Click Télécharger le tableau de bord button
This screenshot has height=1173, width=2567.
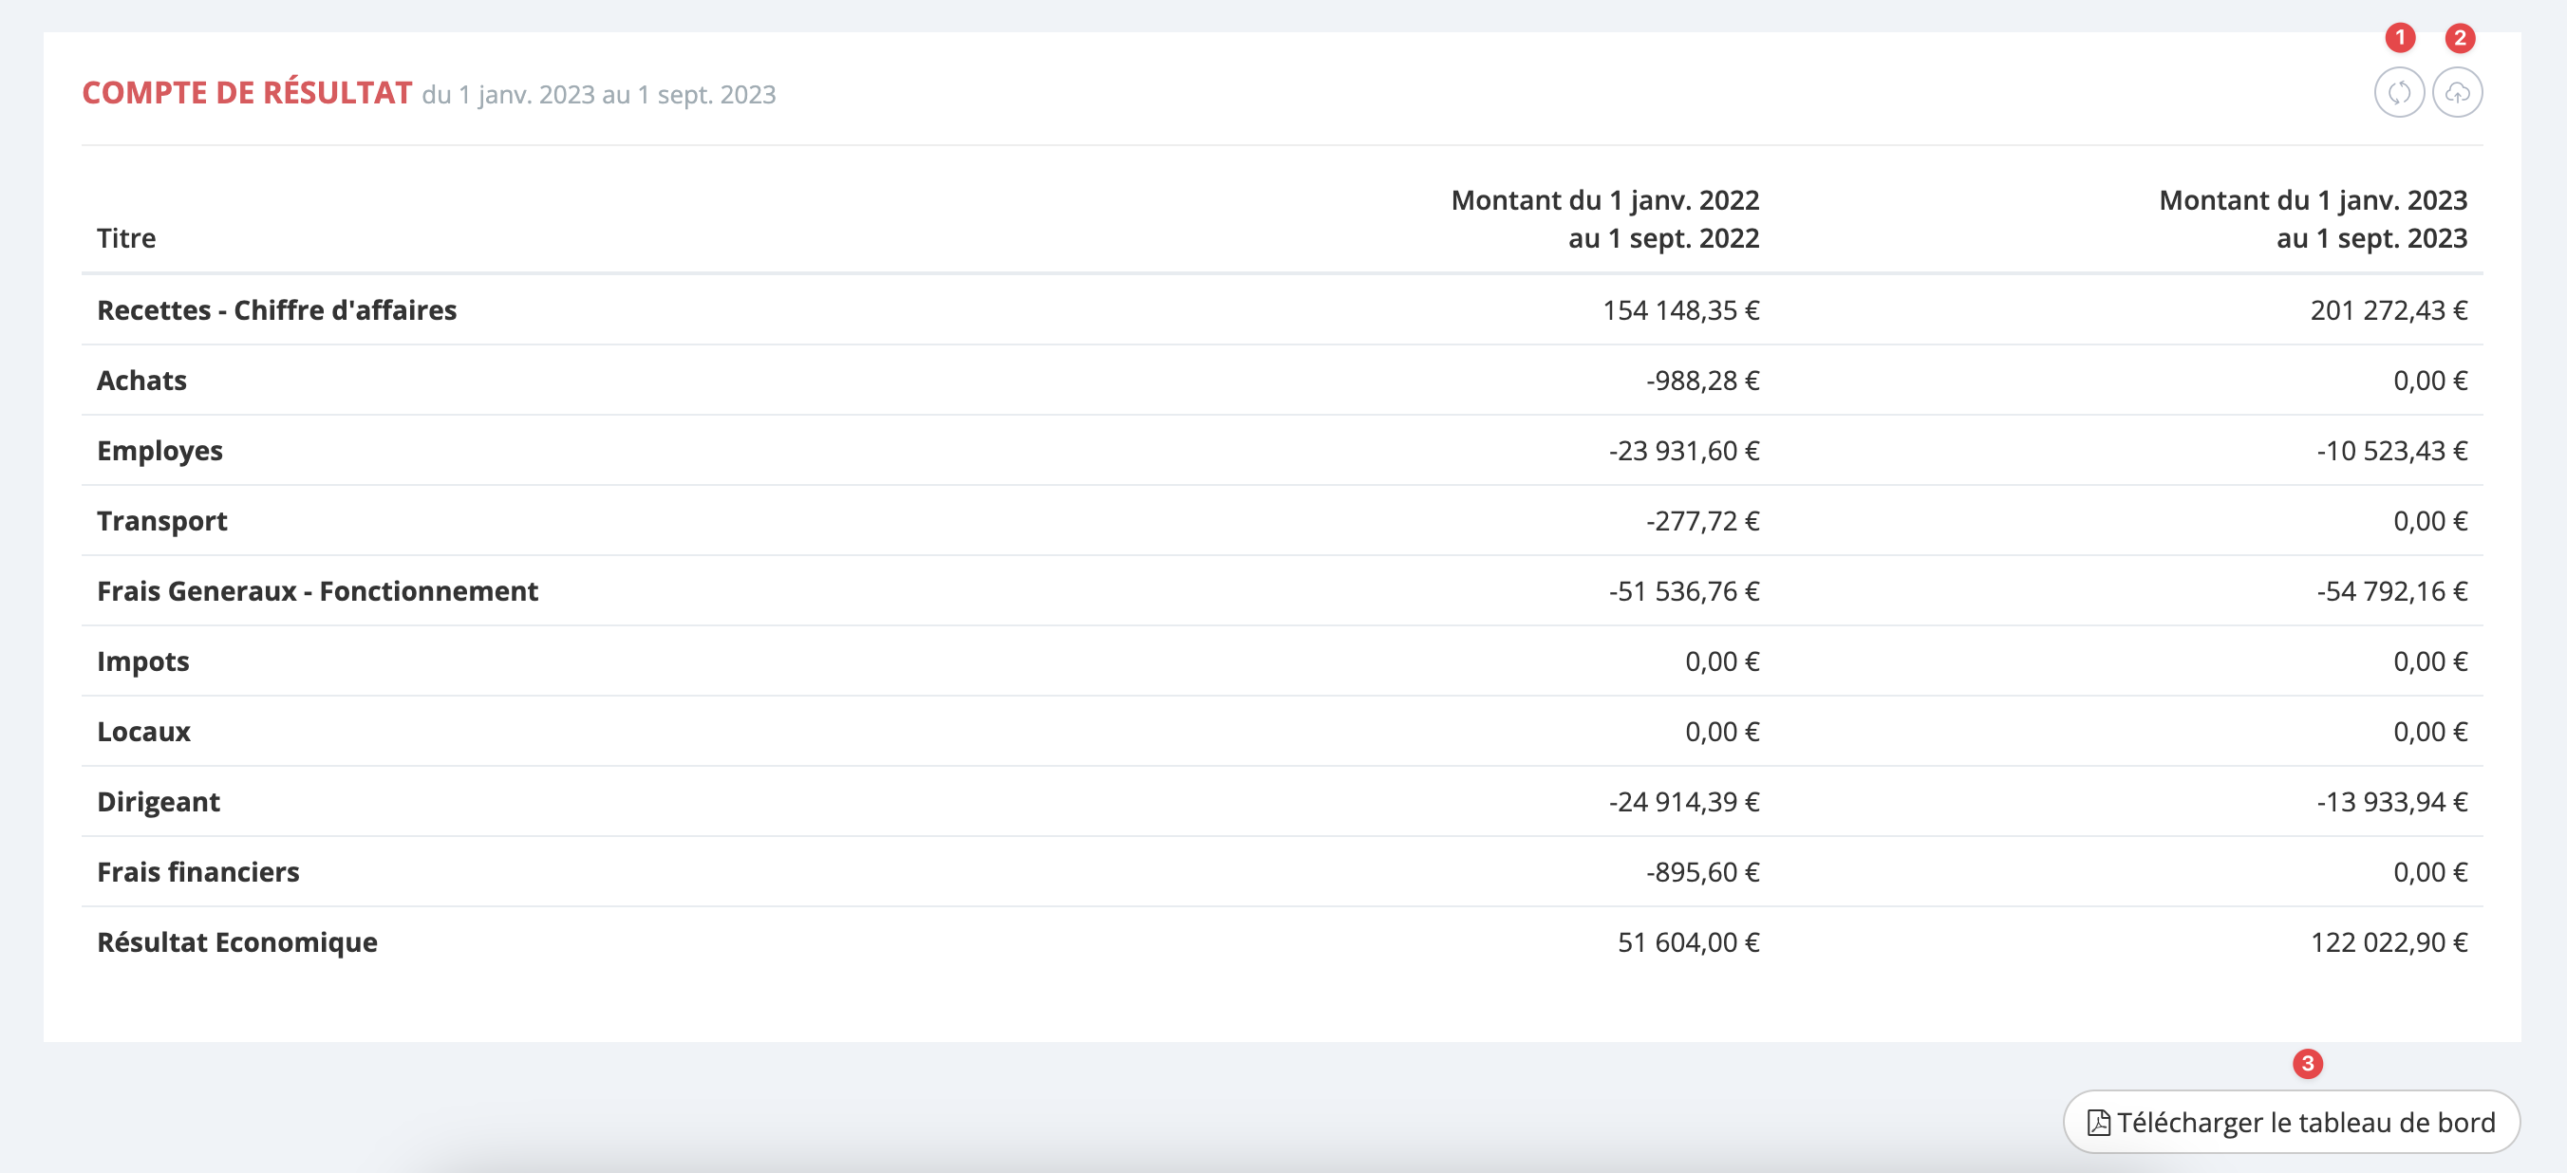2291,1121
